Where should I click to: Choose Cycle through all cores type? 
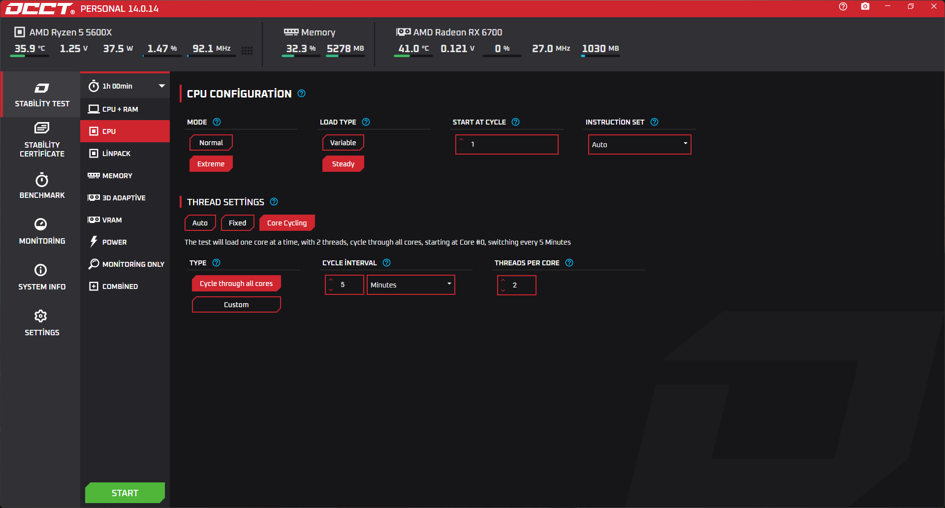(236, 284)
